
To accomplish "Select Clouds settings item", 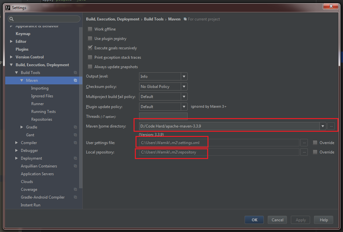I will (27, 181).
